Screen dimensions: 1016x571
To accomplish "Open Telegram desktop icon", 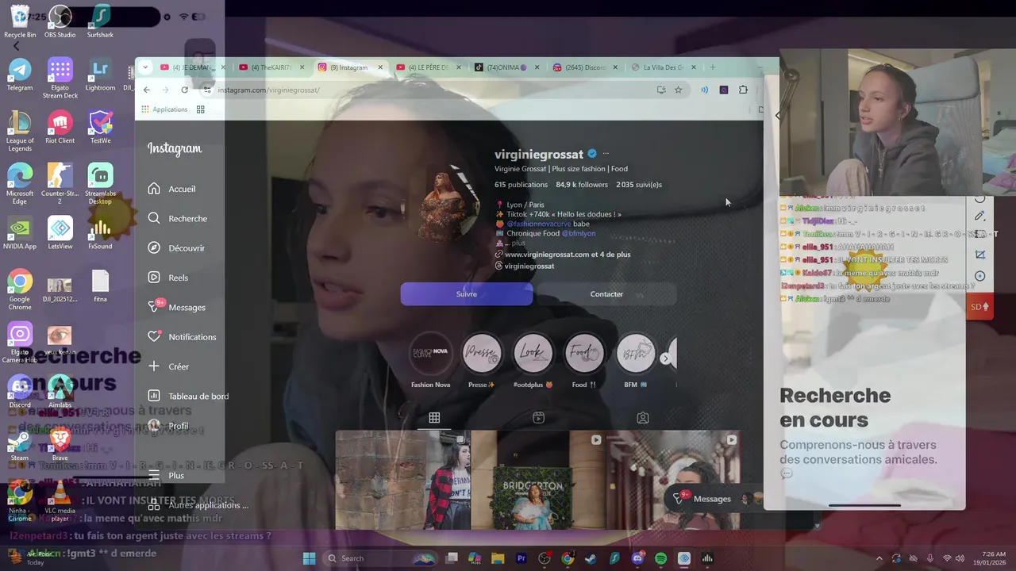I will pos(20,75).
